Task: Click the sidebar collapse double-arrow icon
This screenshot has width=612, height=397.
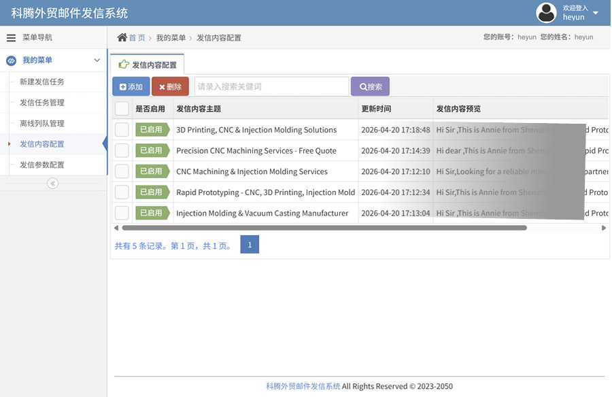Action: coord(52,183)
